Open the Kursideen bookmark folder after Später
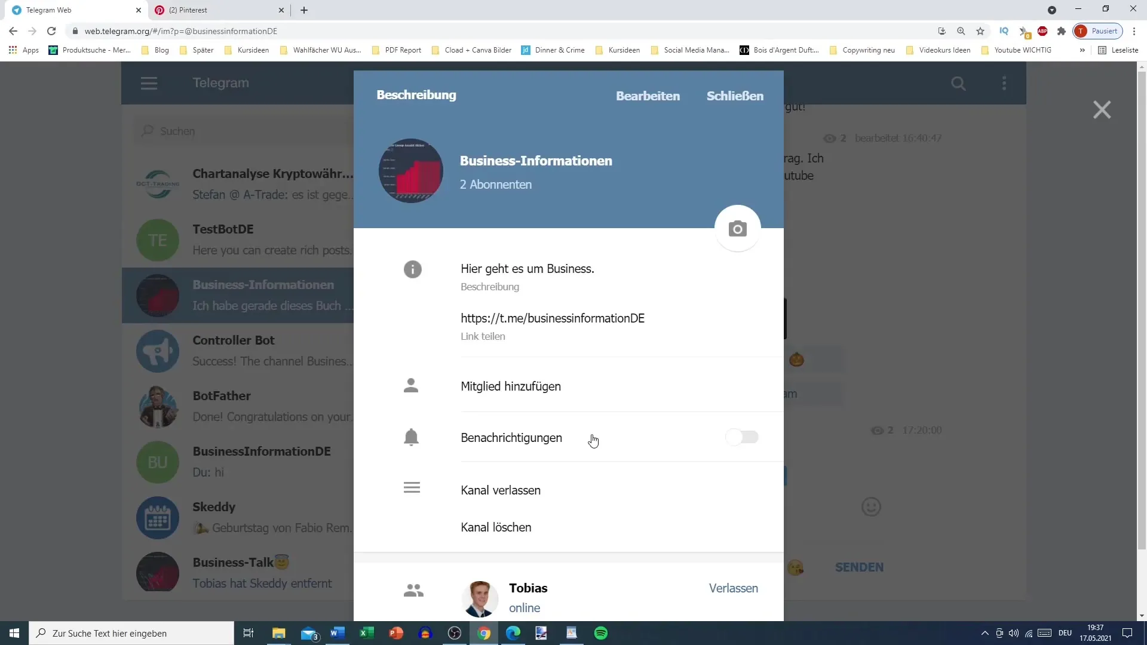This screenshot has width=1147, height=645. click(247, 50)
